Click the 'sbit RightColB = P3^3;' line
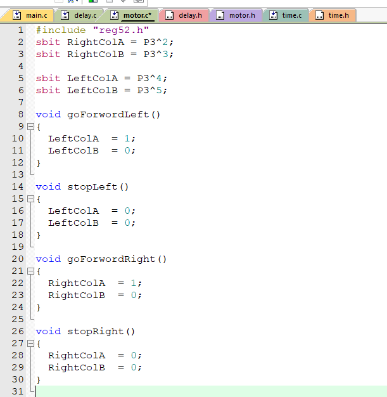The image size is (387, 397). click(x=105, y=54)
